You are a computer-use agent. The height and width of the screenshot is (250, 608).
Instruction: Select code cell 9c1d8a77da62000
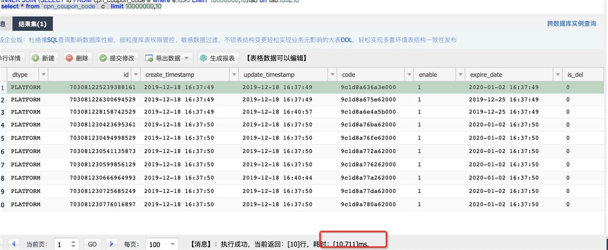pos(368,191)
